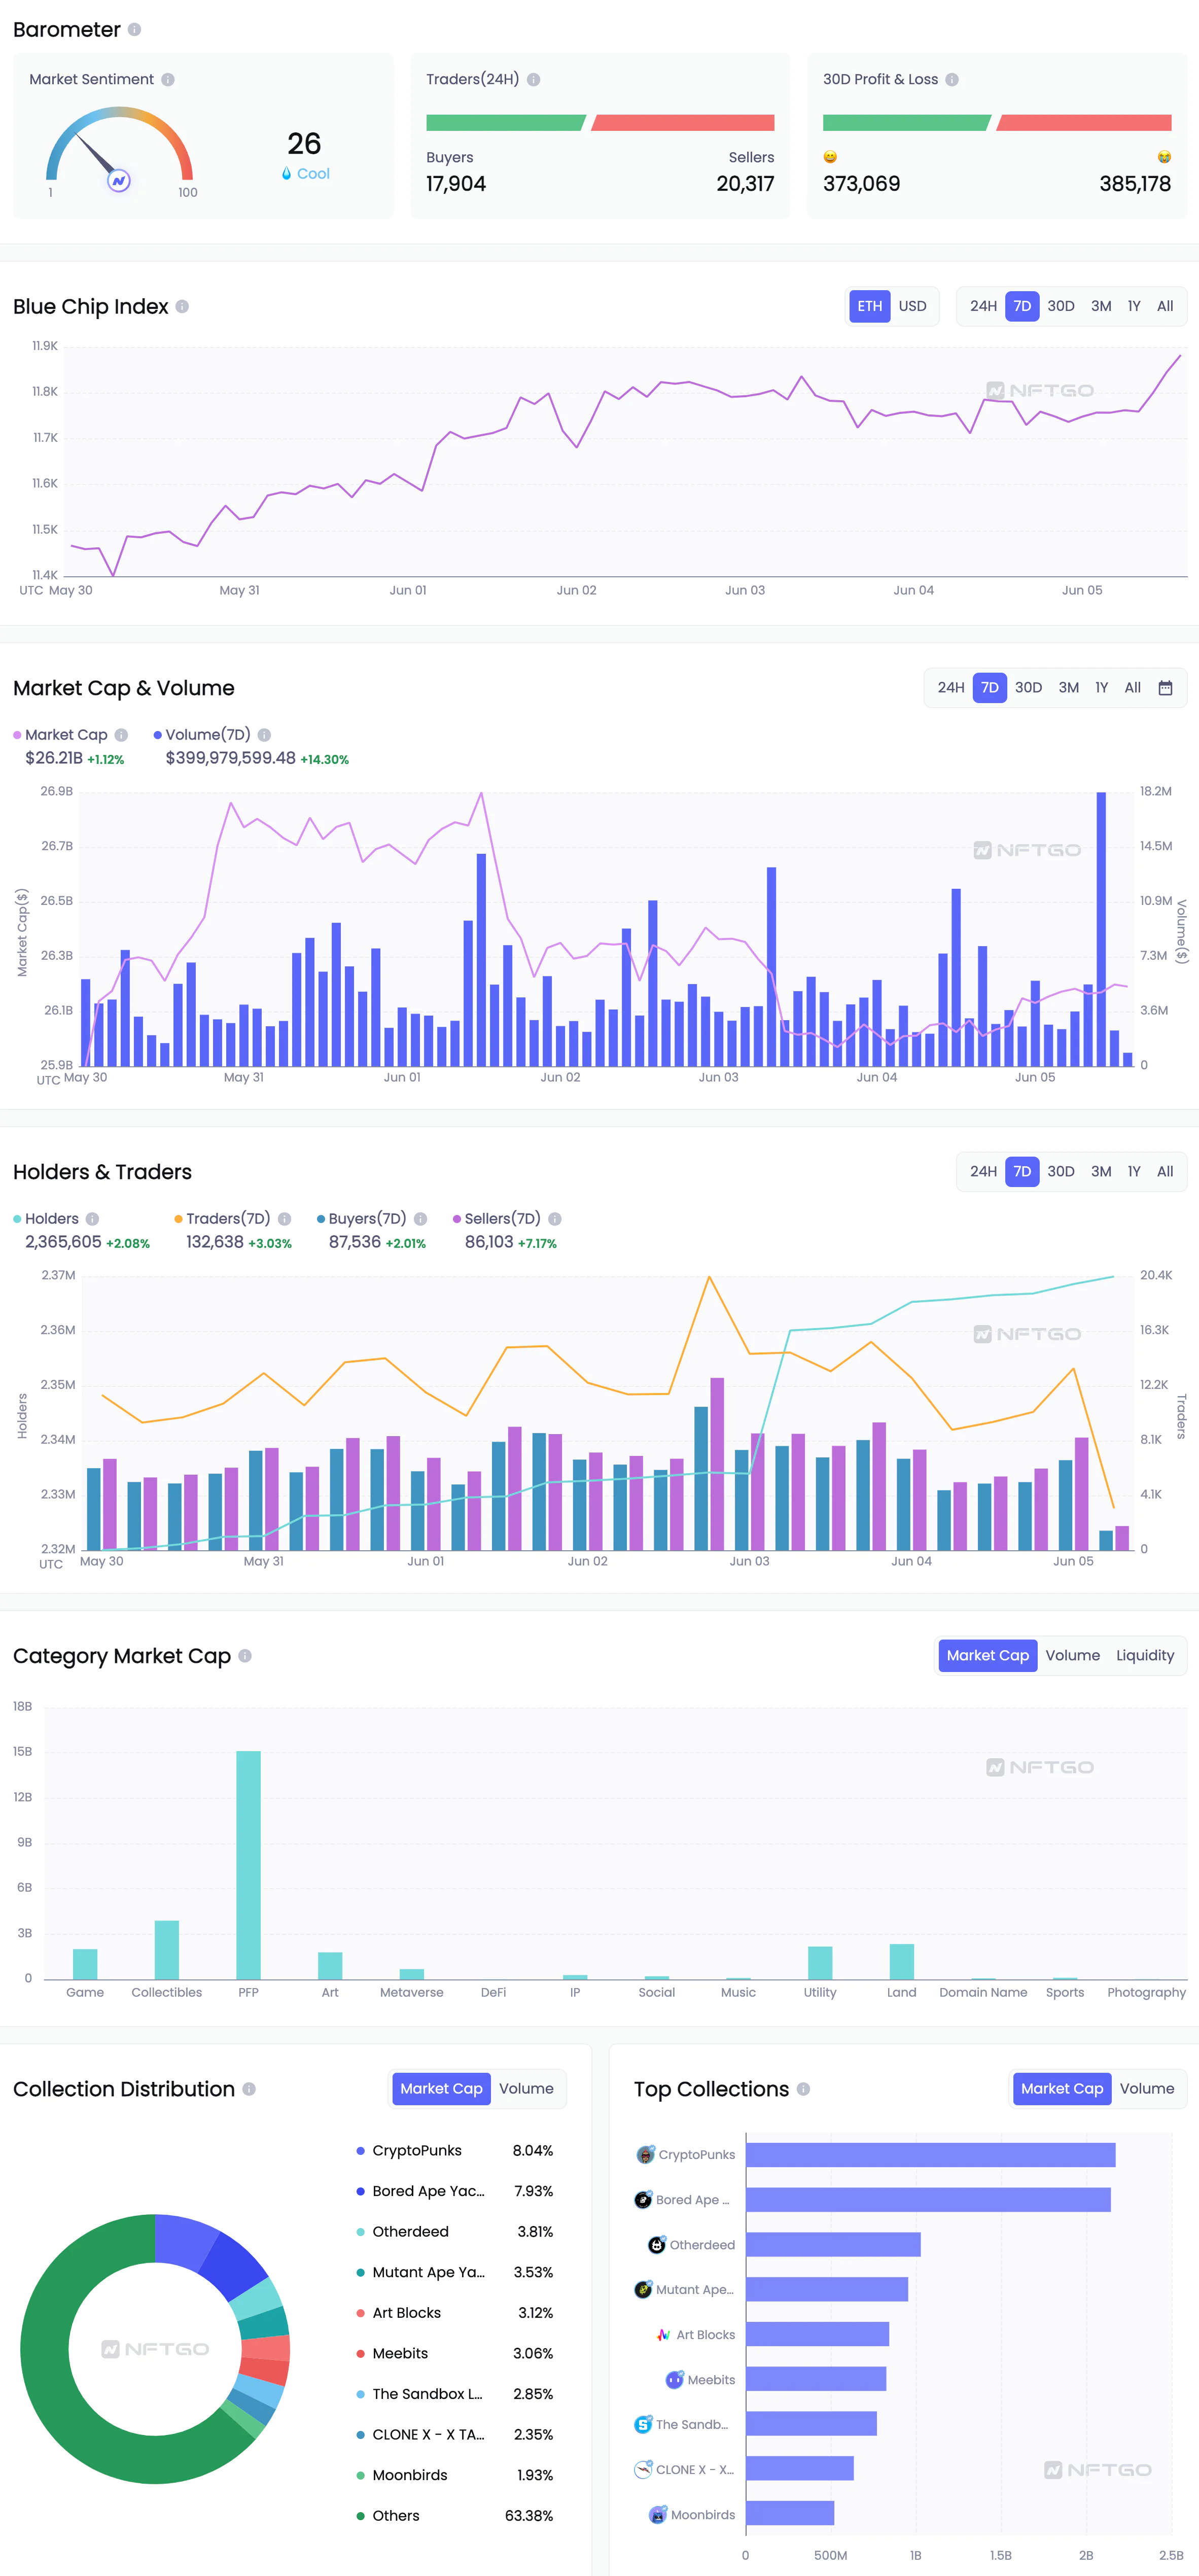Click the Barometer info icon
This screenshot has height=2576, width=1199.
tap(134, 30)
